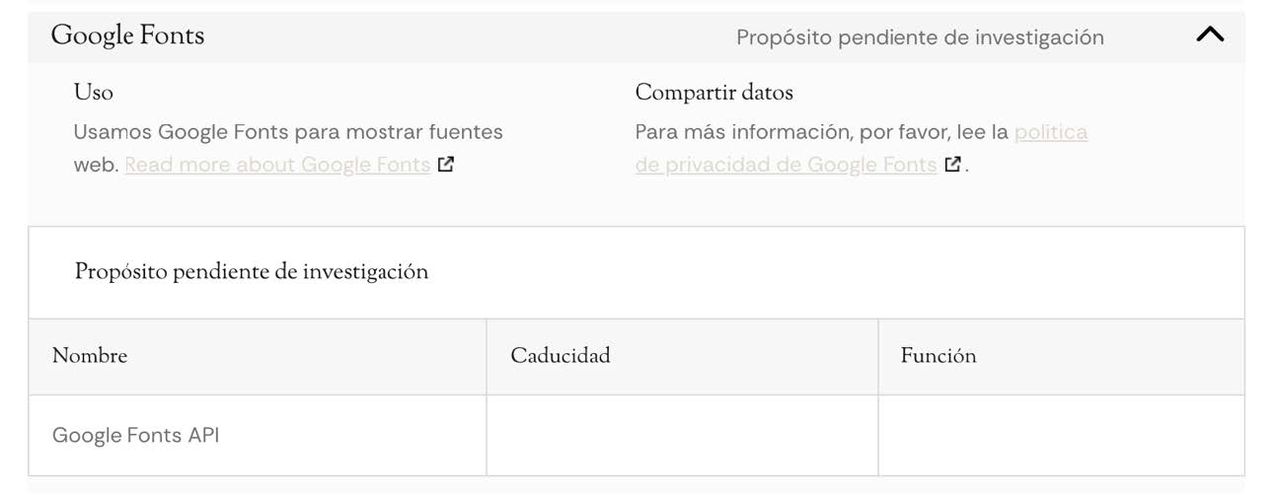Click the Google Fonts accordion title

point(127,36)
